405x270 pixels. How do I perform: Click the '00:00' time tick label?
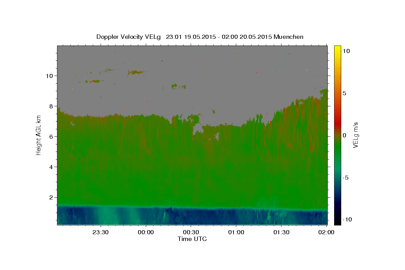pyautogui.click(x=146, y=232)
